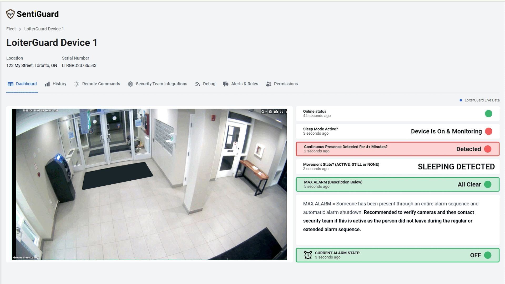Click the siren alarm icon on camera feed
This screenshot has height=284, width=505.
[x=270, y=112]
